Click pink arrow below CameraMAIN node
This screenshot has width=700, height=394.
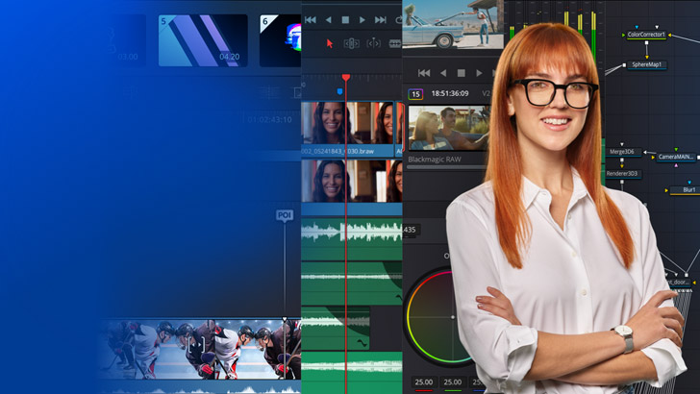point(676,165)
